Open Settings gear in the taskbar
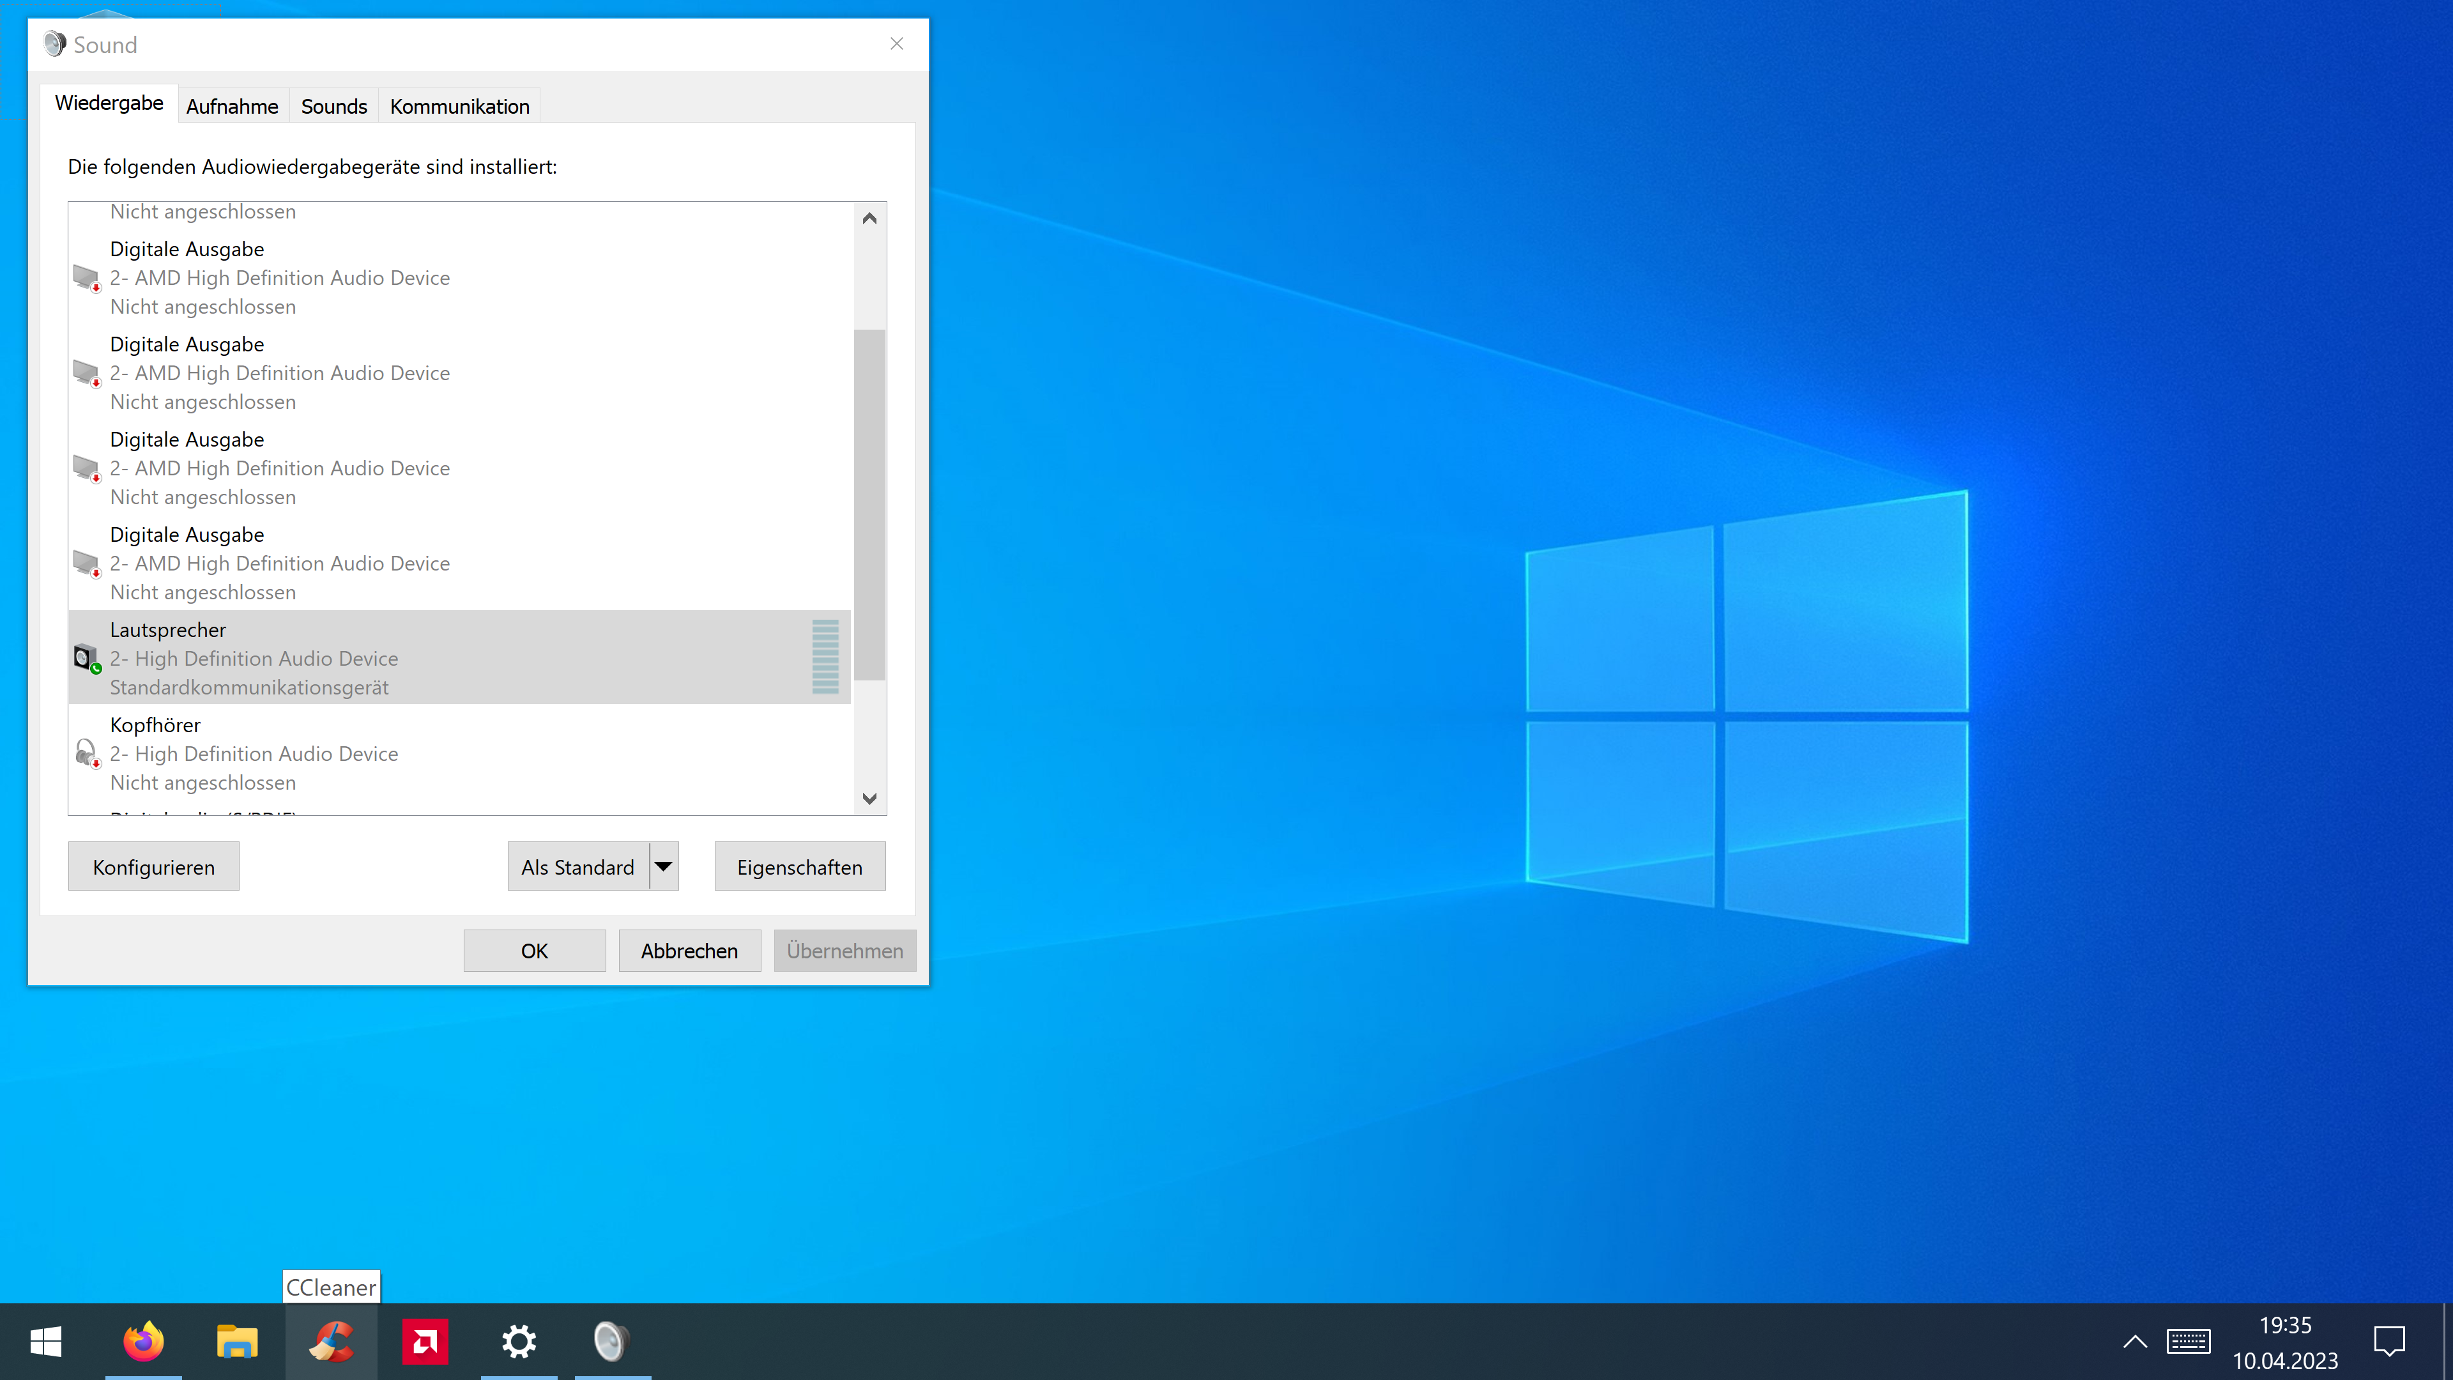Viewport: 2453px width, 1380px height. pos(519,1342)
